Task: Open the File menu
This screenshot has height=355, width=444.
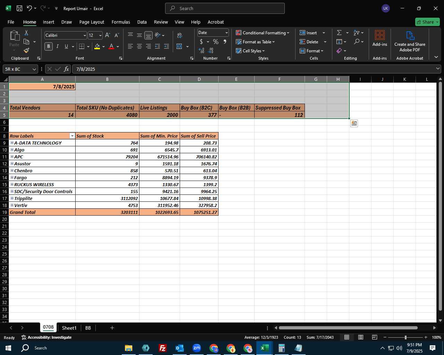Action: (x=11, y=22)
